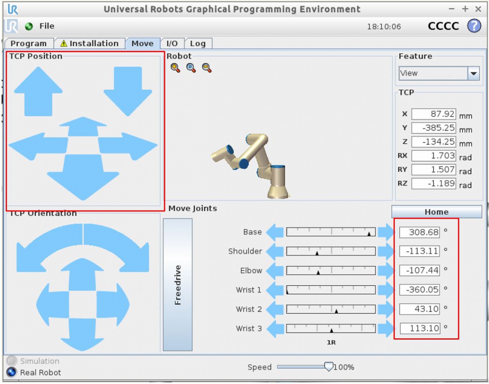The image size is (489, 384).
Task: Expand the Feature View dropdown arrow
Action: point(474,73)
